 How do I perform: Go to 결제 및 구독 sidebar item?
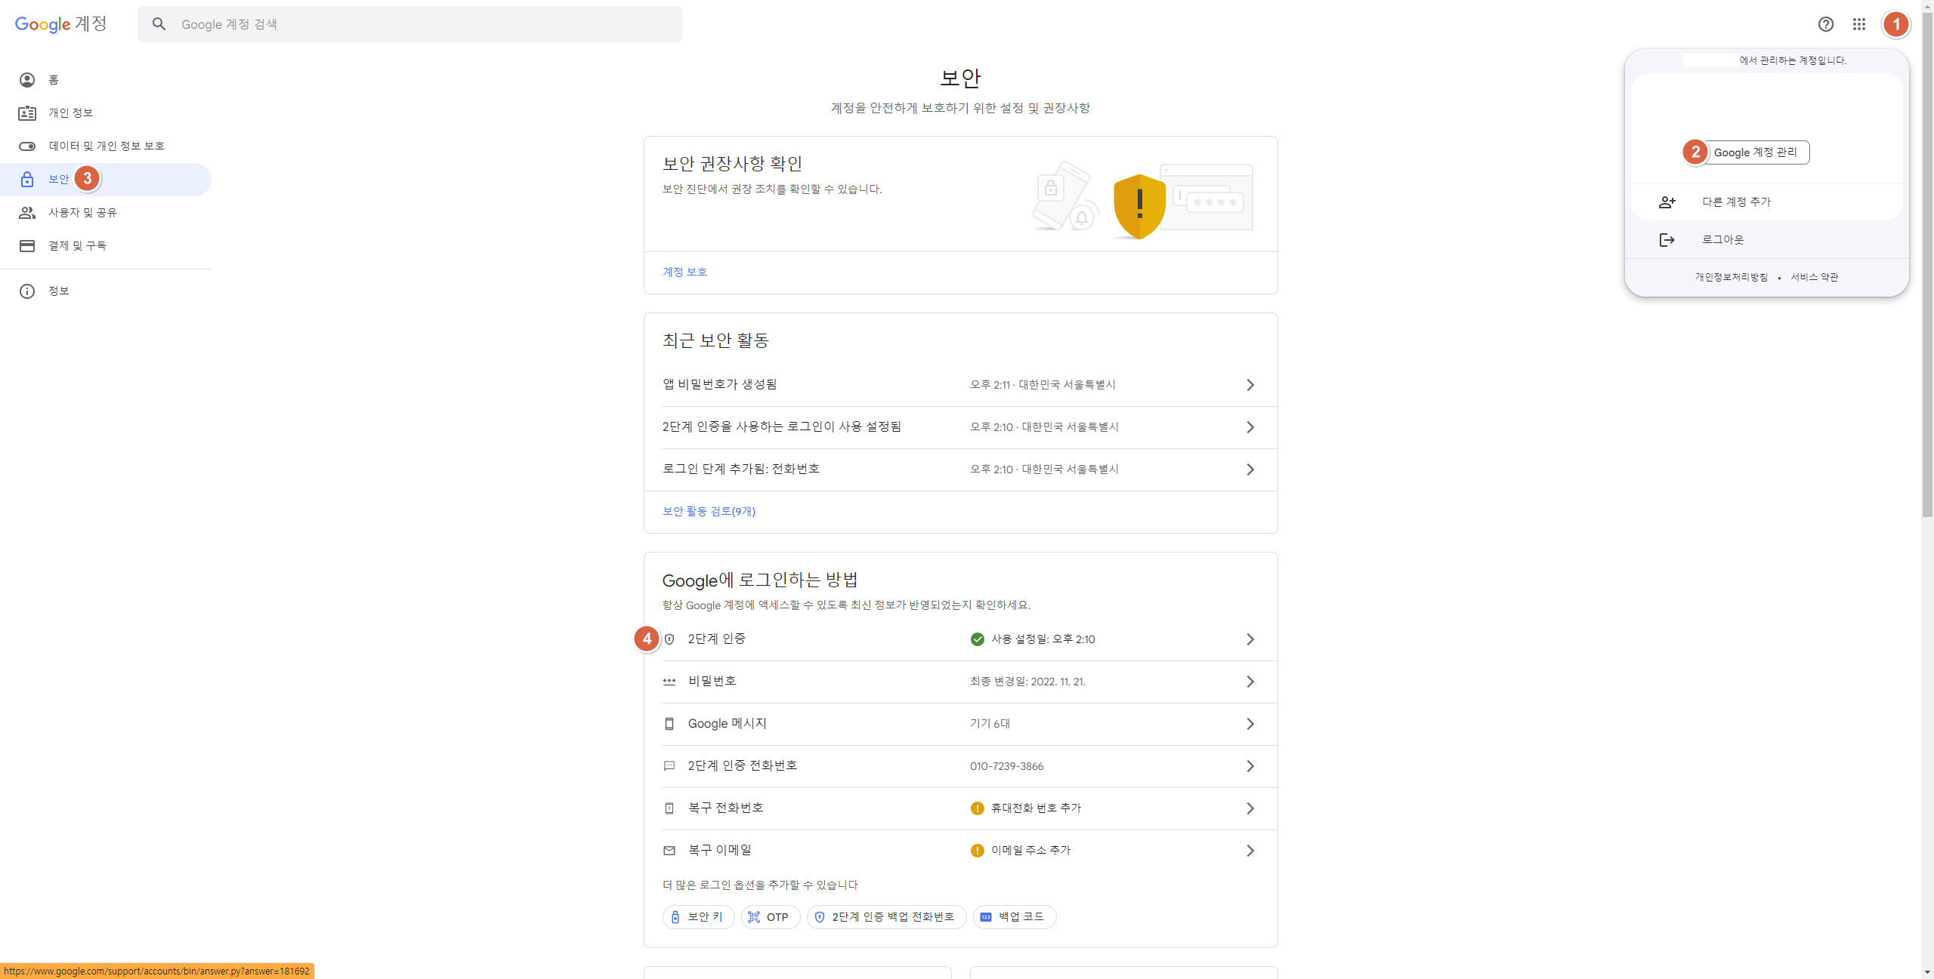coord(77,246)
